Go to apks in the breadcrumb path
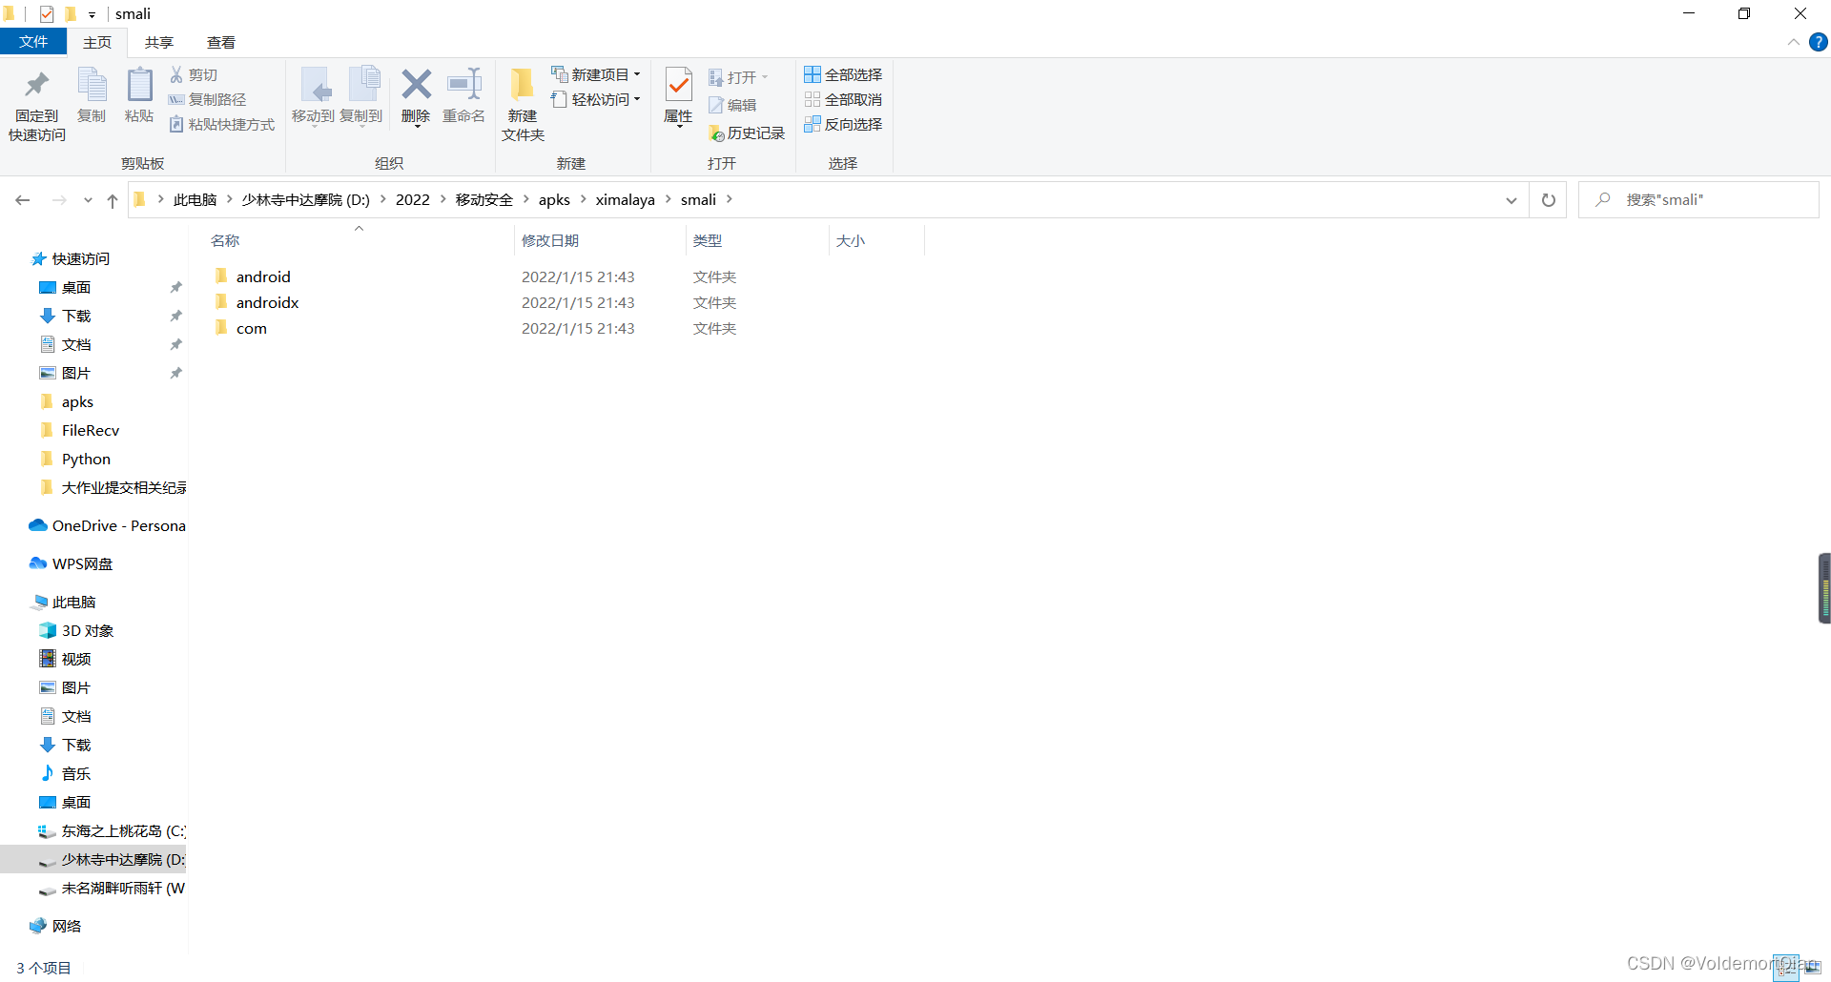 [554, 199]
